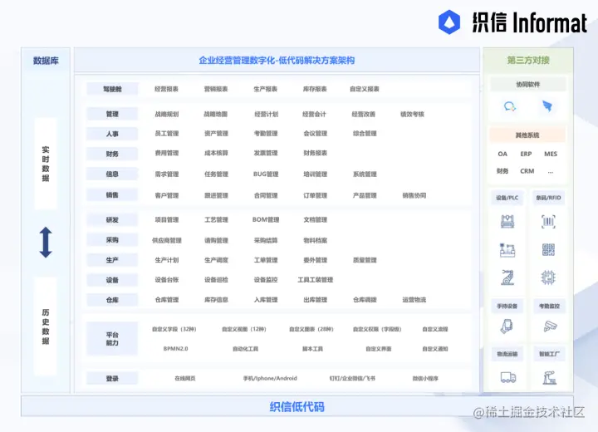The image size is (598, 432).
Task: Click the 织信低代码 bottom banner
Action: [297, 407]
